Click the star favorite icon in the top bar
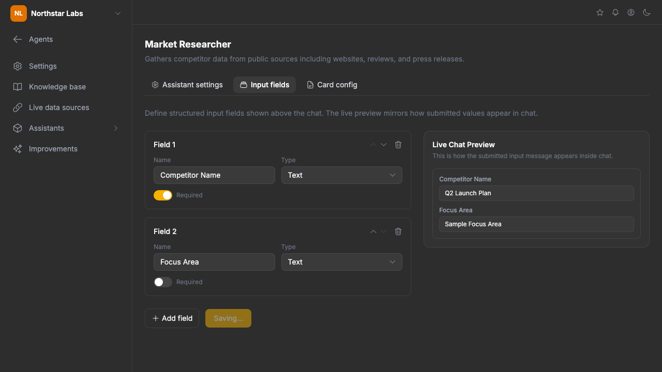Viewport: 662px width, 372px height. 600,12
